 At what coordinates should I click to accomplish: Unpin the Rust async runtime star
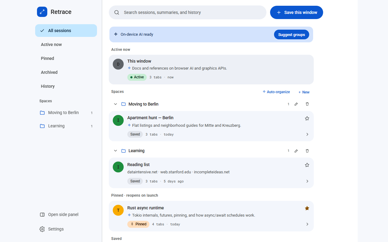(307, 208)
